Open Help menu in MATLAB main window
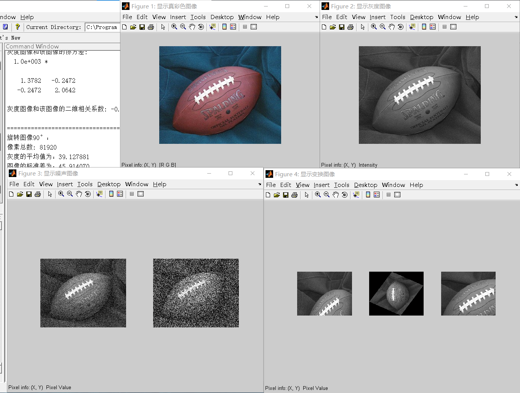The width and height of the screenshot is (520, 393). (x=27, y=17)
